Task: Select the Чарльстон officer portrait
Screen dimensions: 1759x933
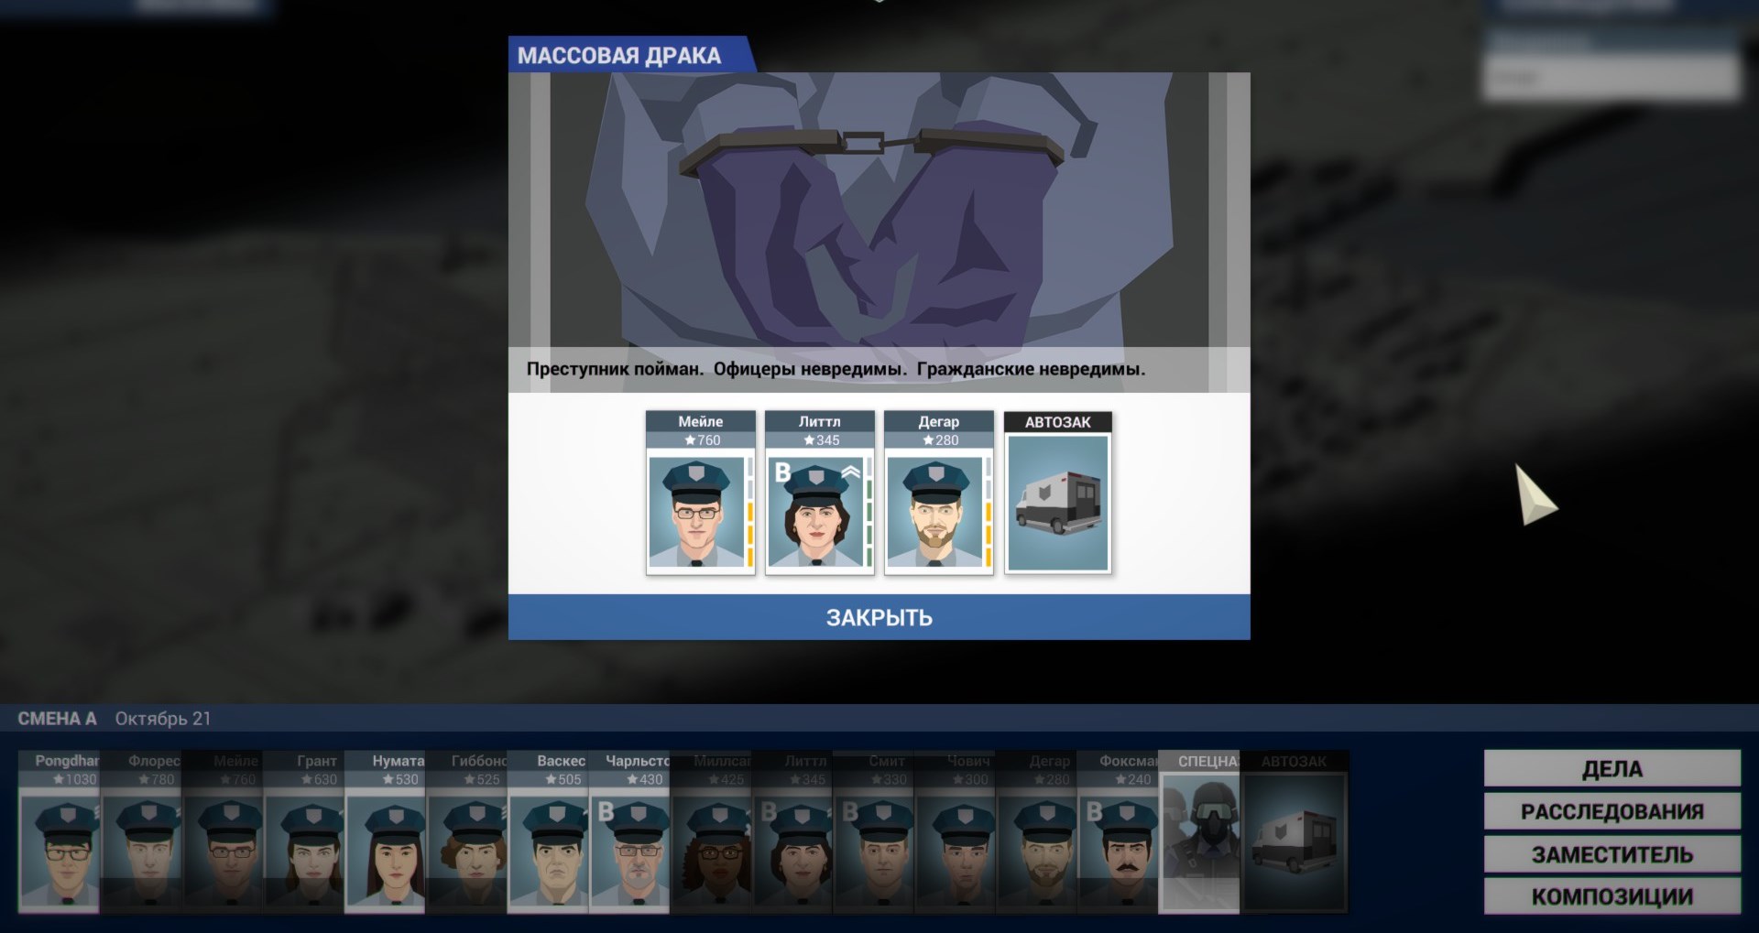Action: click(629, 831)
